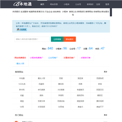Open 学信网 in the recommended sites
This screenshot has width=122, height=122.
coord(61,96)
